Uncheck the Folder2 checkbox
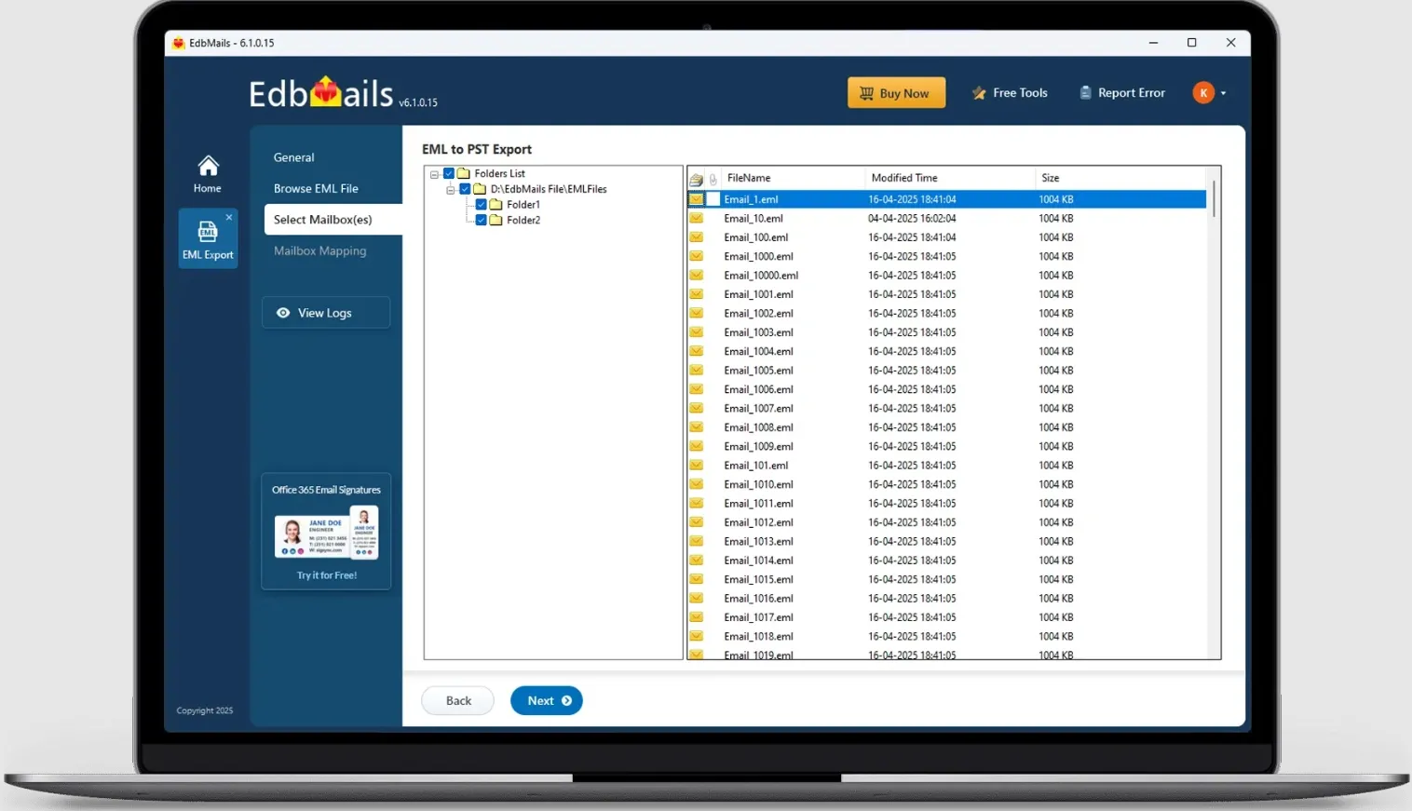This screenshot has height=811, width=1412. [x=482, y=220]
